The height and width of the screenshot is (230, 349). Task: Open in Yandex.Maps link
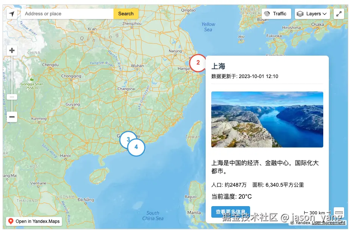coord(34,221)
